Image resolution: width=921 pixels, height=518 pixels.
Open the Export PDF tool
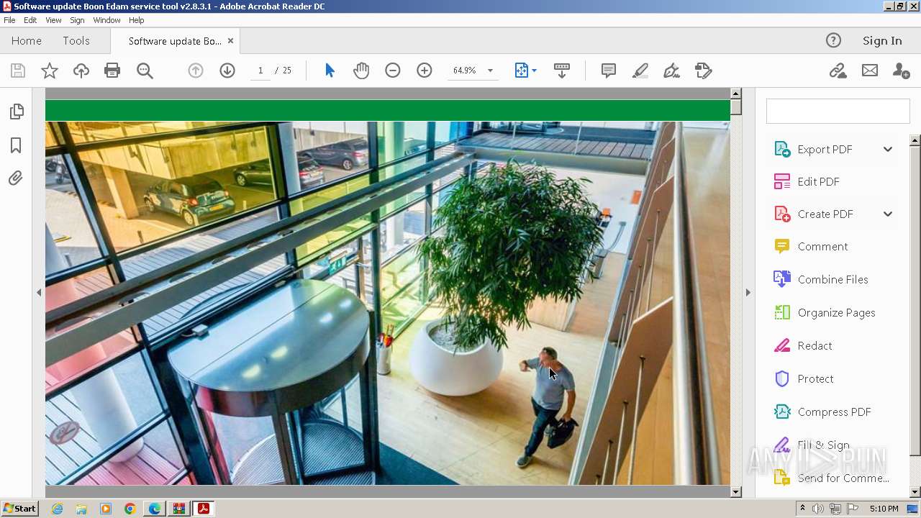coord(825,150)
